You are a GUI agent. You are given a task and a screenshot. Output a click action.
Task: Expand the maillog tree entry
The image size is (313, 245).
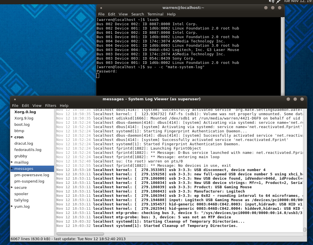[12, 162]
